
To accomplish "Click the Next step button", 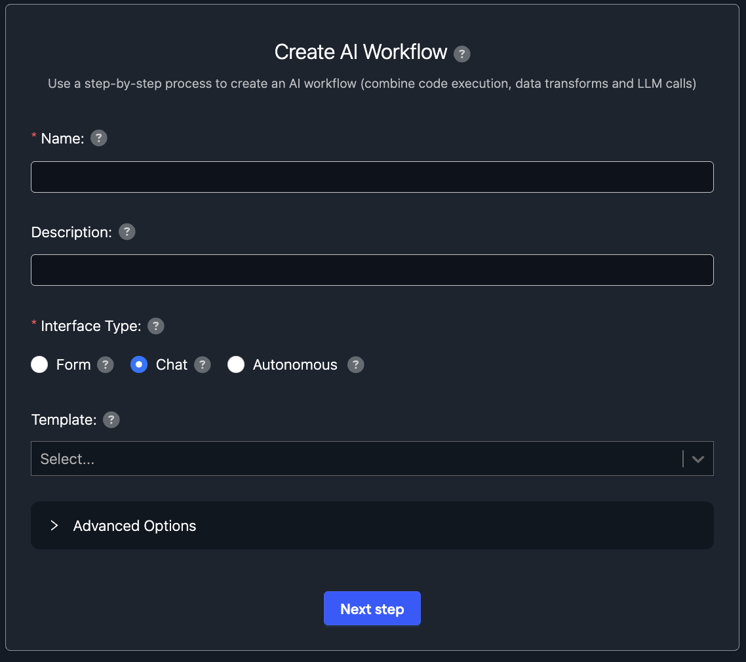I will pyautogui.click(x=372, y=609).
